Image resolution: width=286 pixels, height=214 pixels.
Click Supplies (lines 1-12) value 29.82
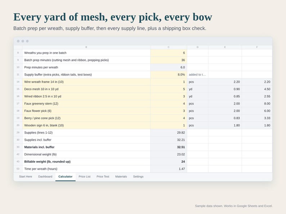click(169, 132)
